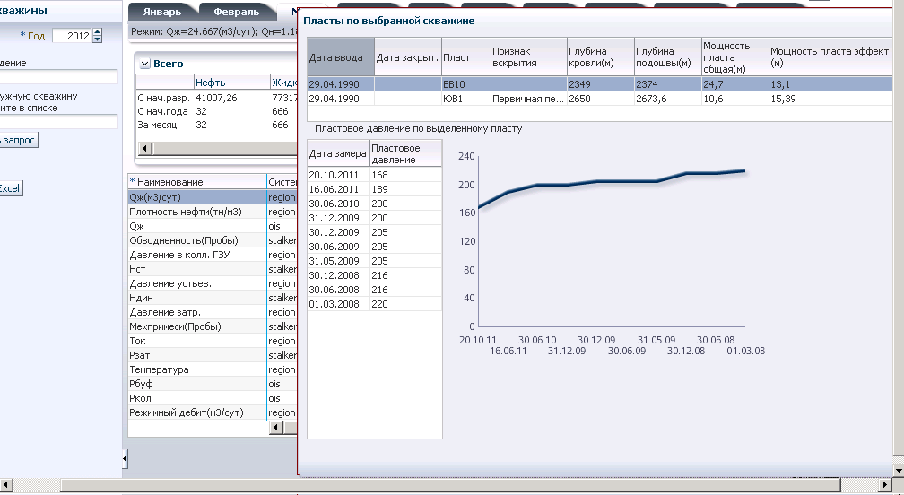Select the БВ10 formation row

[600, 84]
